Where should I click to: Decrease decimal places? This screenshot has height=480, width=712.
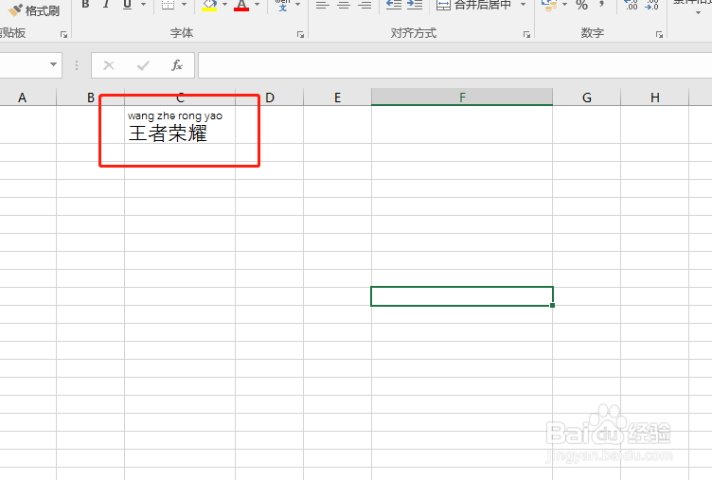pos(651,5)
